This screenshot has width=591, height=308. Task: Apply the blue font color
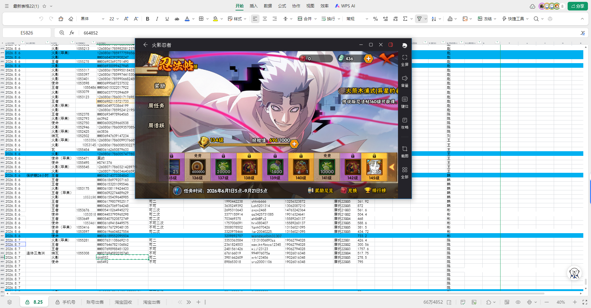[187, 19]
